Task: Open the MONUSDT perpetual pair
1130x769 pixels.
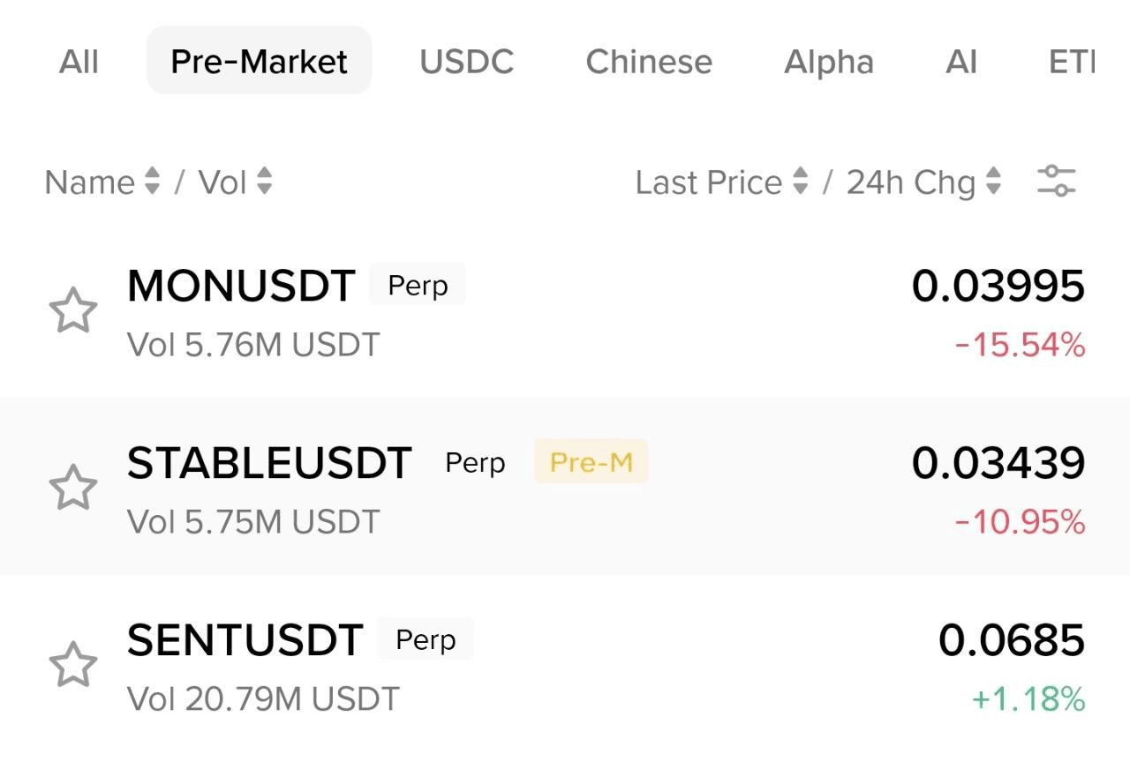Action: tap(241, 286)
